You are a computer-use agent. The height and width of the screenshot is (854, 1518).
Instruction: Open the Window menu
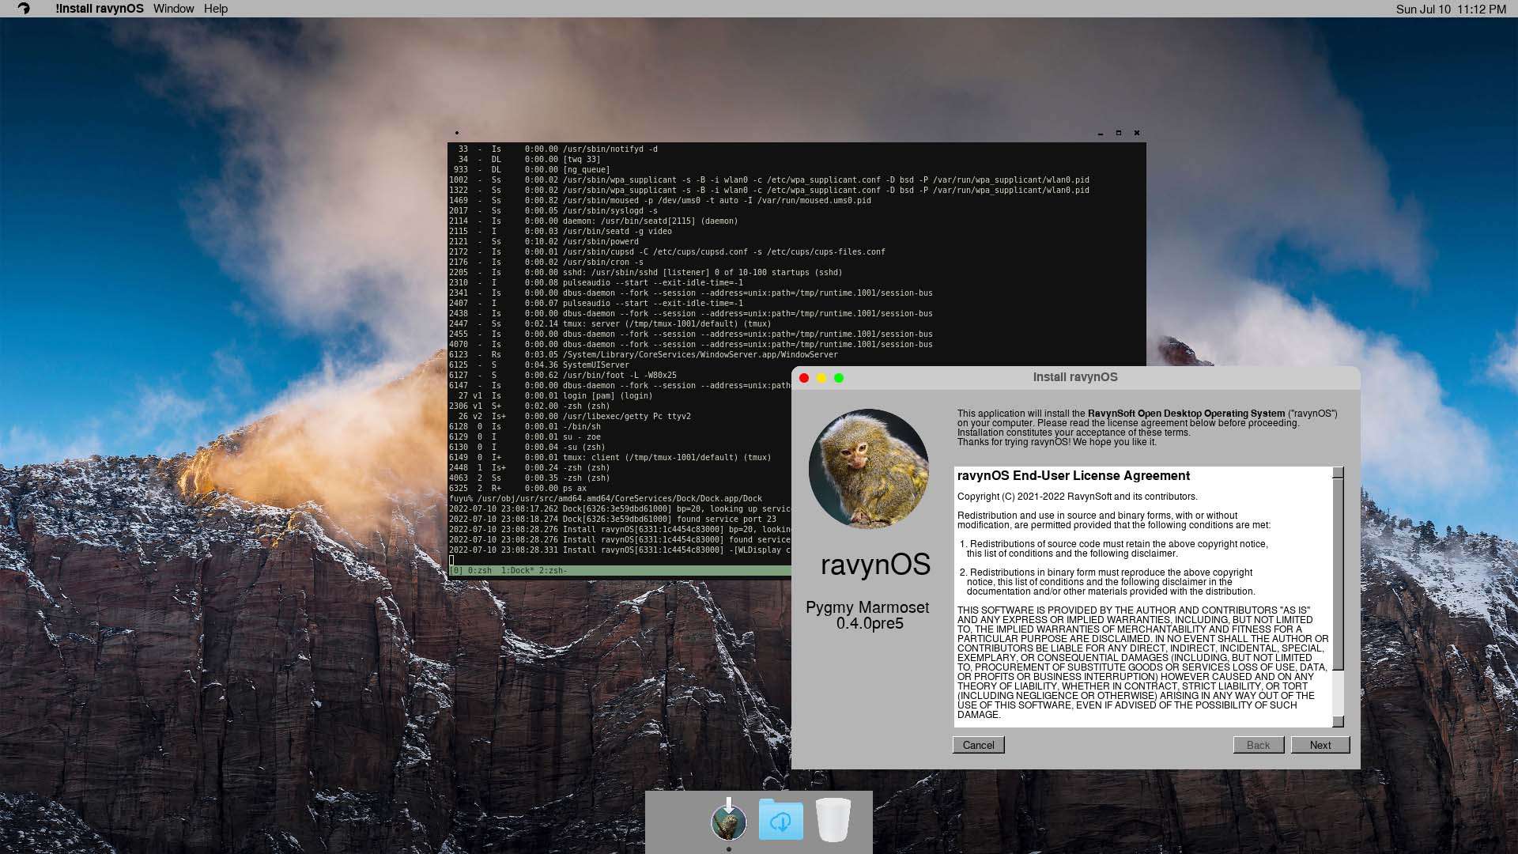coord(173,9)
